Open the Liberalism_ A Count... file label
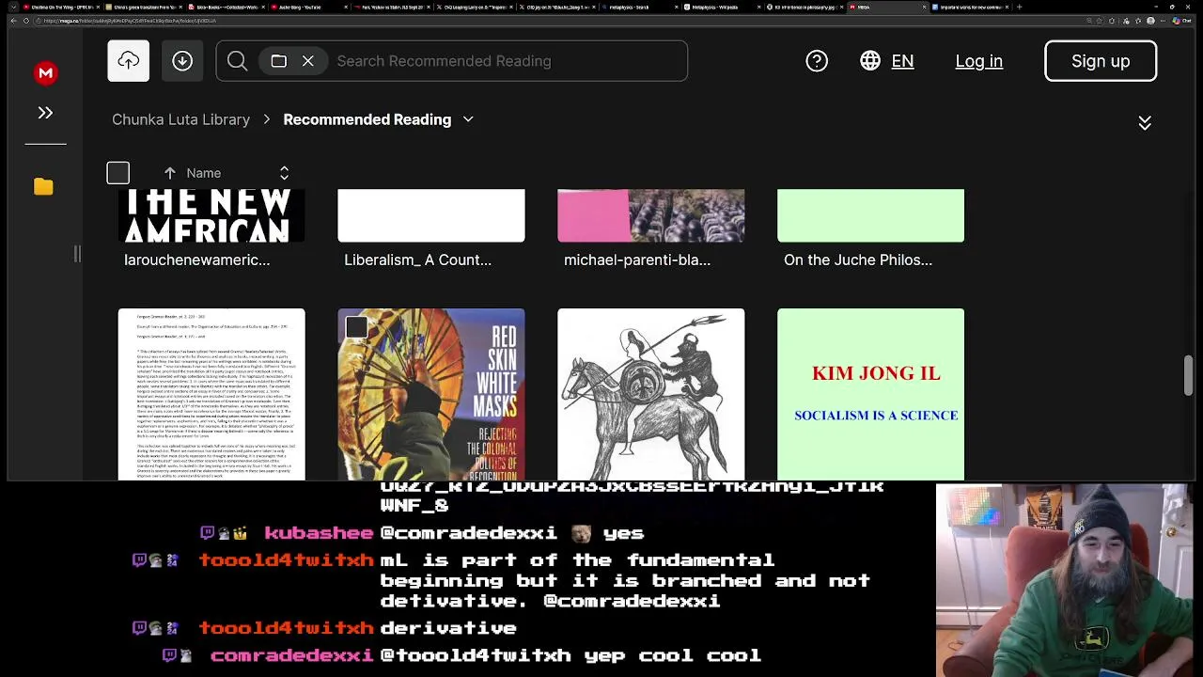Viewport: 1203px width, 677px height. (x=417, y=260)
